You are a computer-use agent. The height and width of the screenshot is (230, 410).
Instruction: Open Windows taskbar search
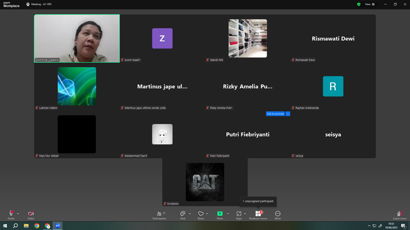pos(15,226)
